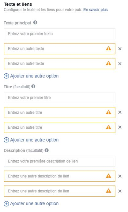Focus the 'Entrez votre premier texte' field
The height and width of the screenshot is (212, 128).
tap(59, 34)
